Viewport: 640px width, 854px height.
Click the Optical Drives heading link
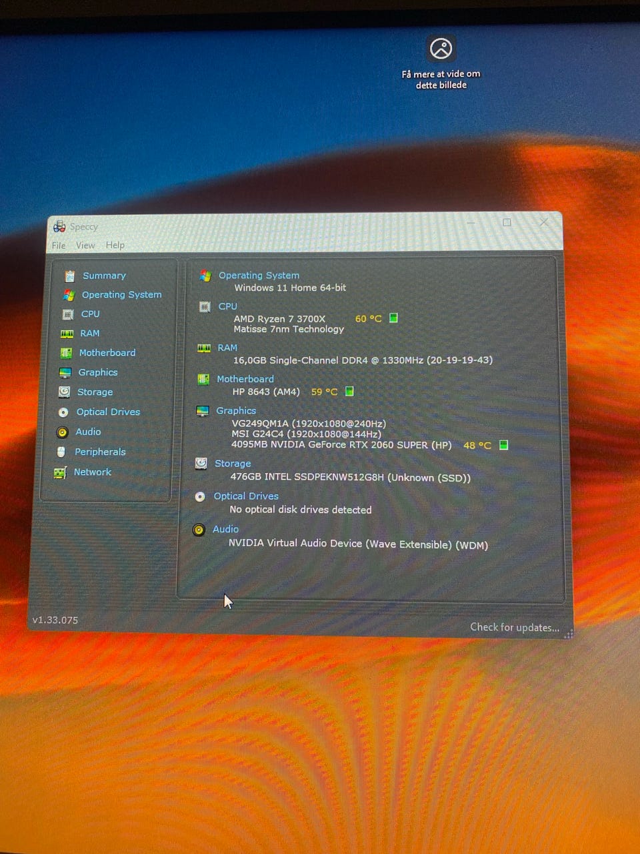(x=246, y=496)
